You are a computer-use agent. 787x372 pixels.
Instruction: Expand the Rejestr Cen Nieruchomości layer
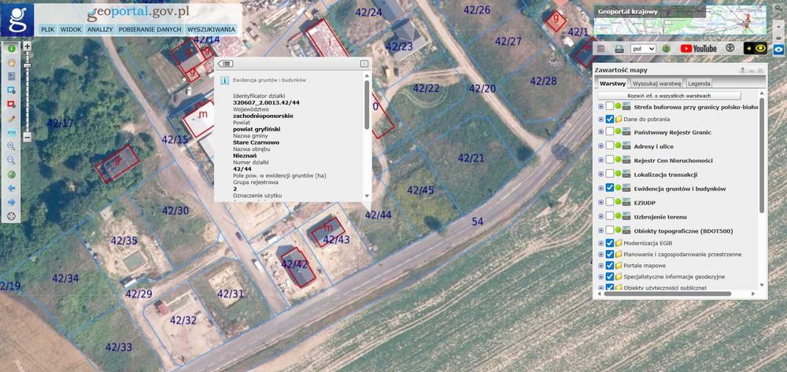600,160
